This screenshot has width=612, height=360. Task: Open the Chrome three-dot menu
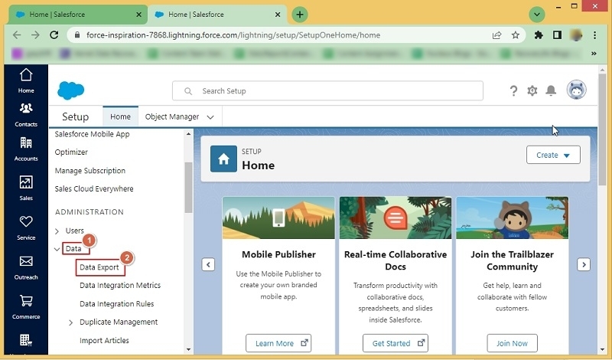595,35
